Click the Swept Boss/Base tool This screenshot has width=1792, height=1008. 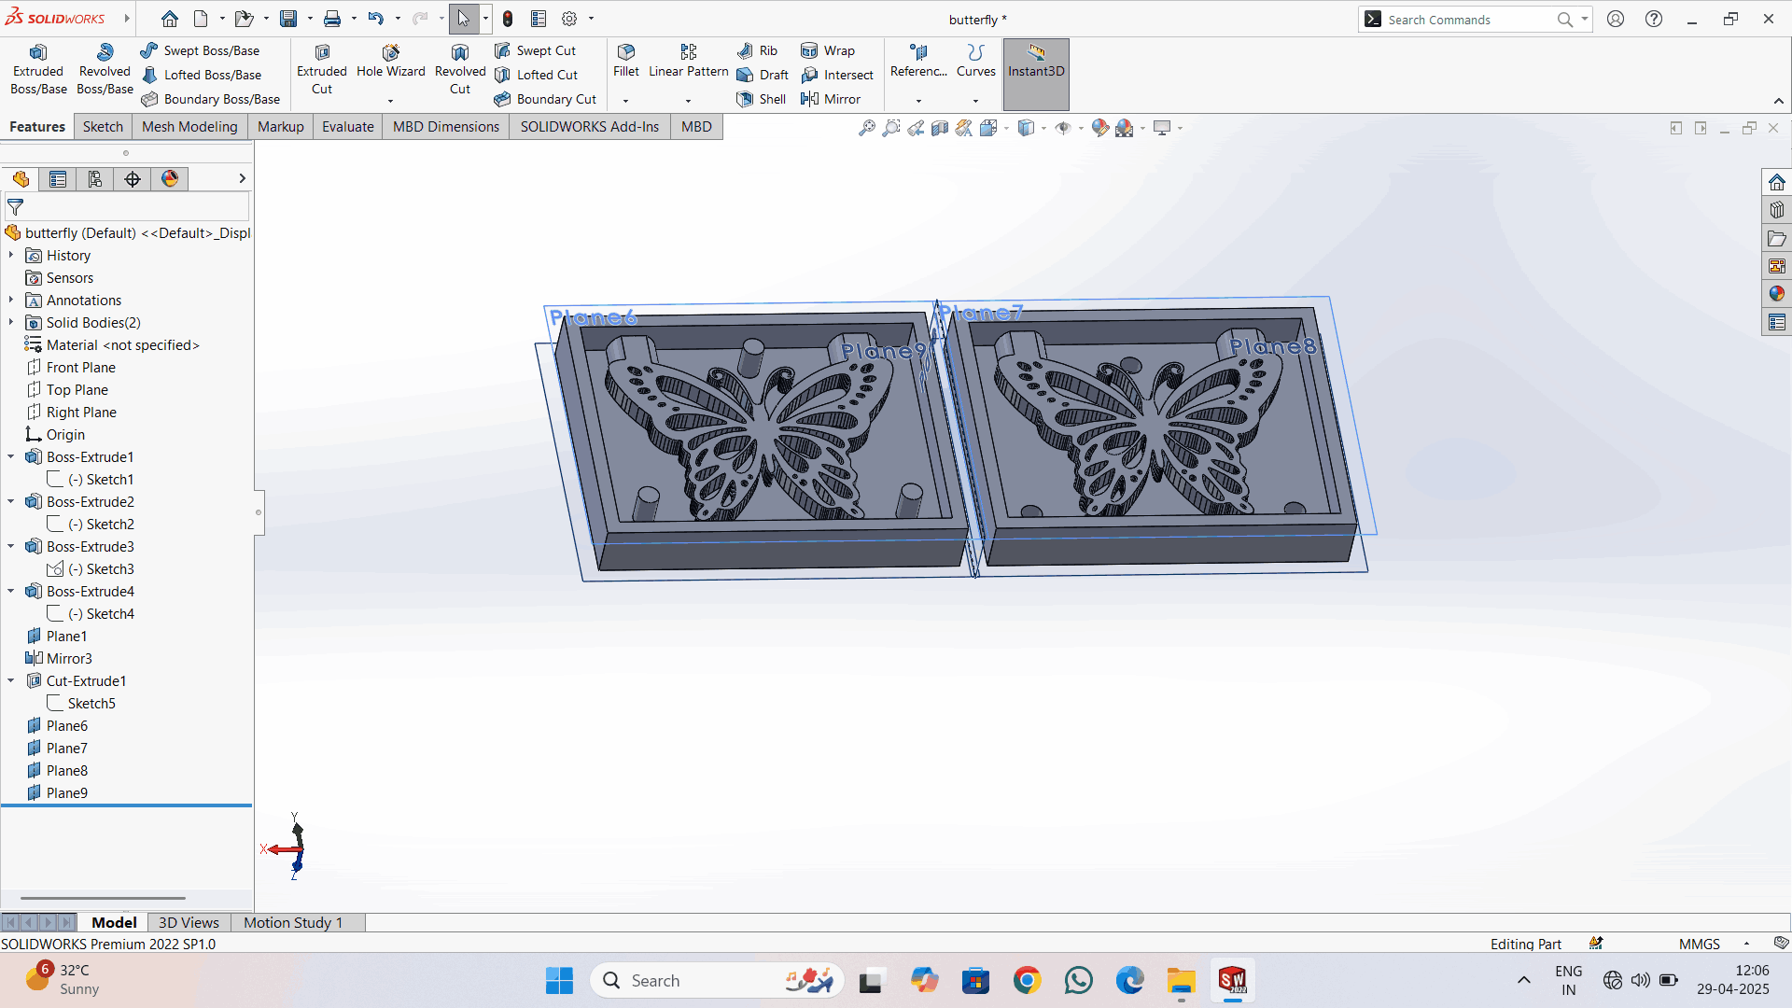click(x=201, y=50)
